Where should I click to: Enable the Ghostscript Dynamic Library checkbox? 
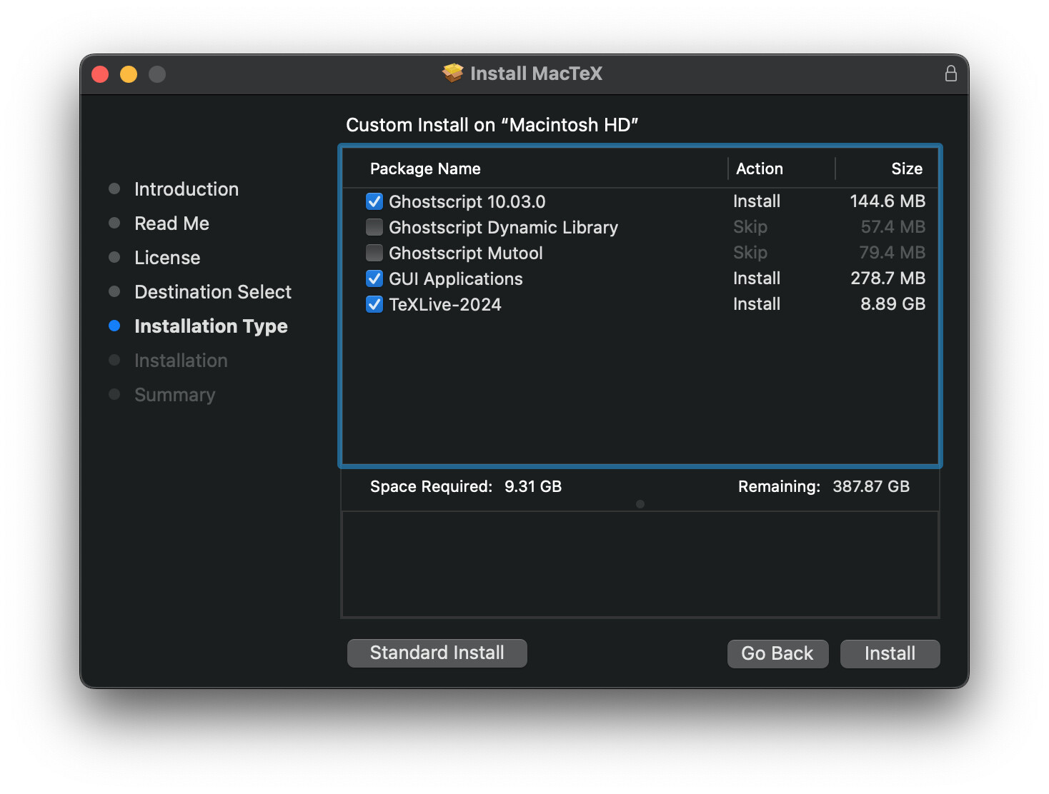pyautogui.click(x=374, y=227)
